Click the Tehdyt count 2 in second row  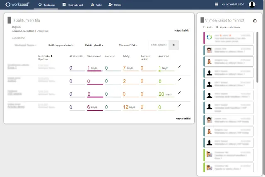point(124,81)
